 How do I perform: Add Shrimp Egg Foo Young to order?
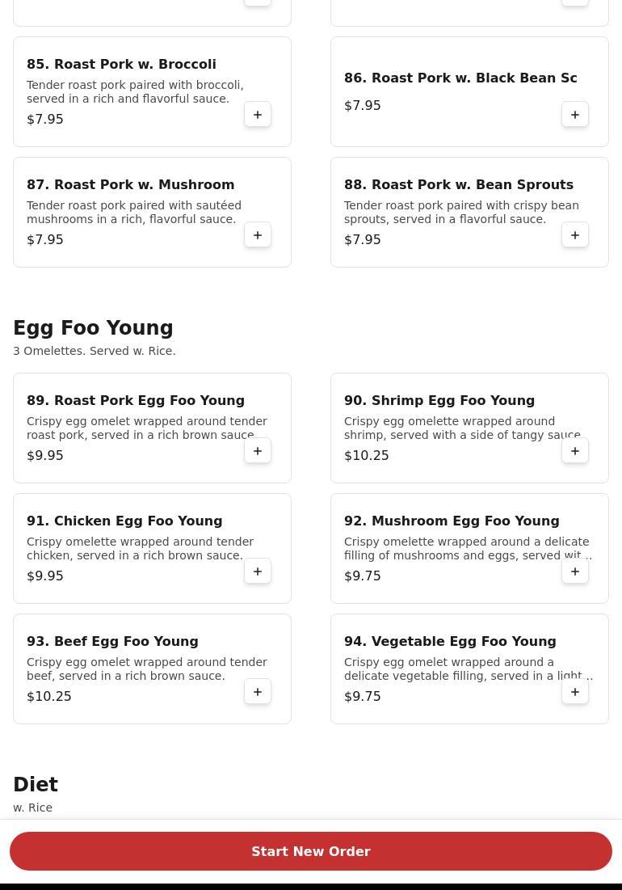pyautogui.click(x=575, y=451)
